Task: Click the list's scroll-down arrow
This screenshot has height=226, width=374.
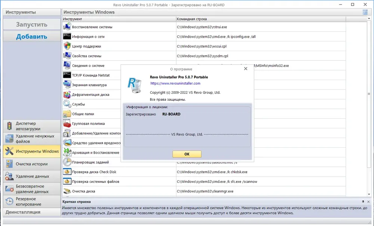Action: (x=369, y=194)
